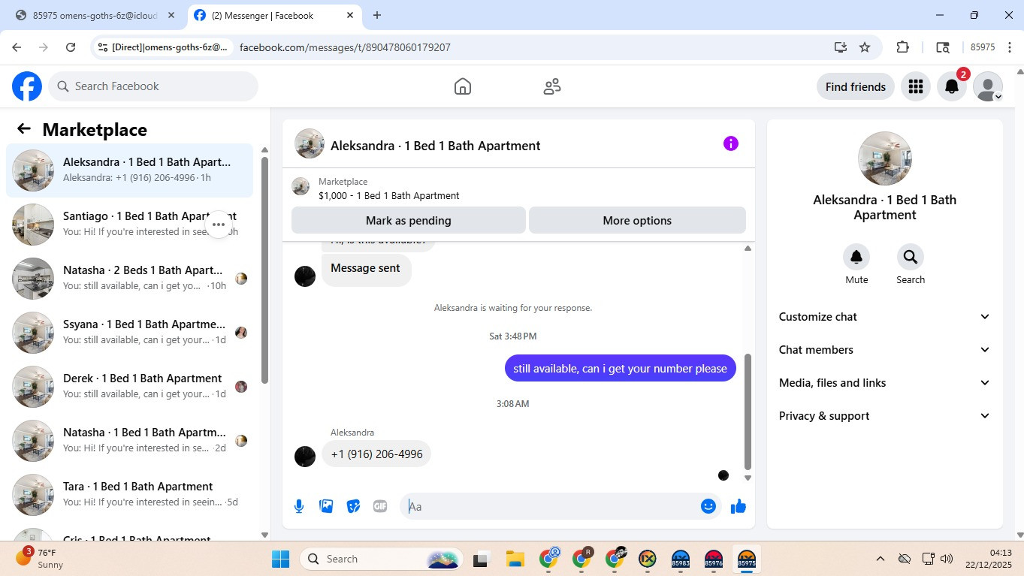Screen dimensions: 1024x576
Task: Click the 'still available' sent message bubble
Action: pos(620,368)
